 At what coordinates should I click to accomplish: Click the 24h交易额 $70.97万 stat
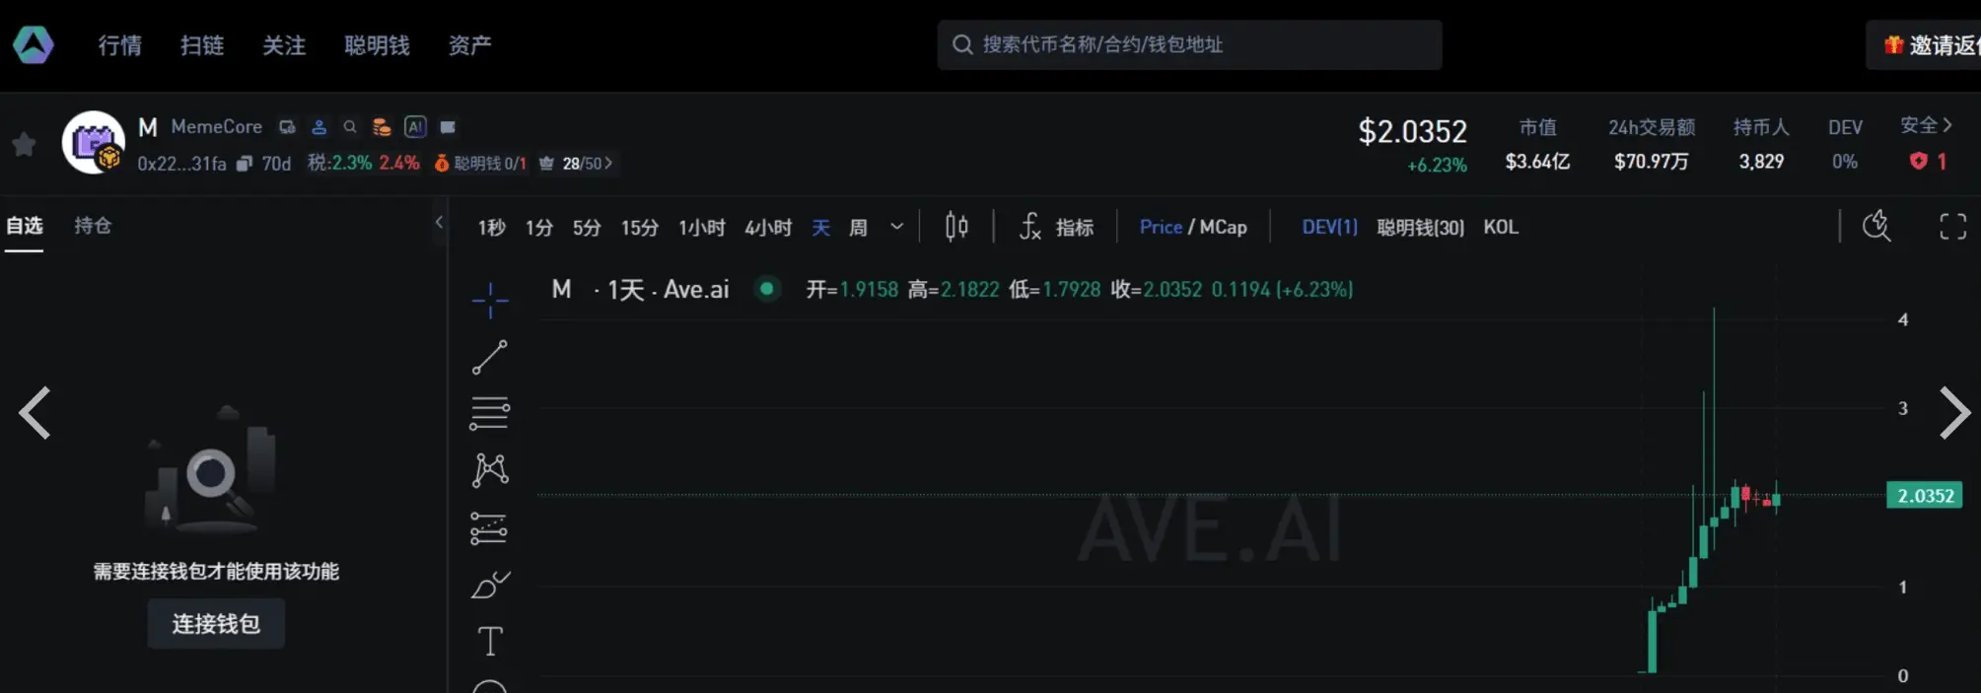point(1652,144)
